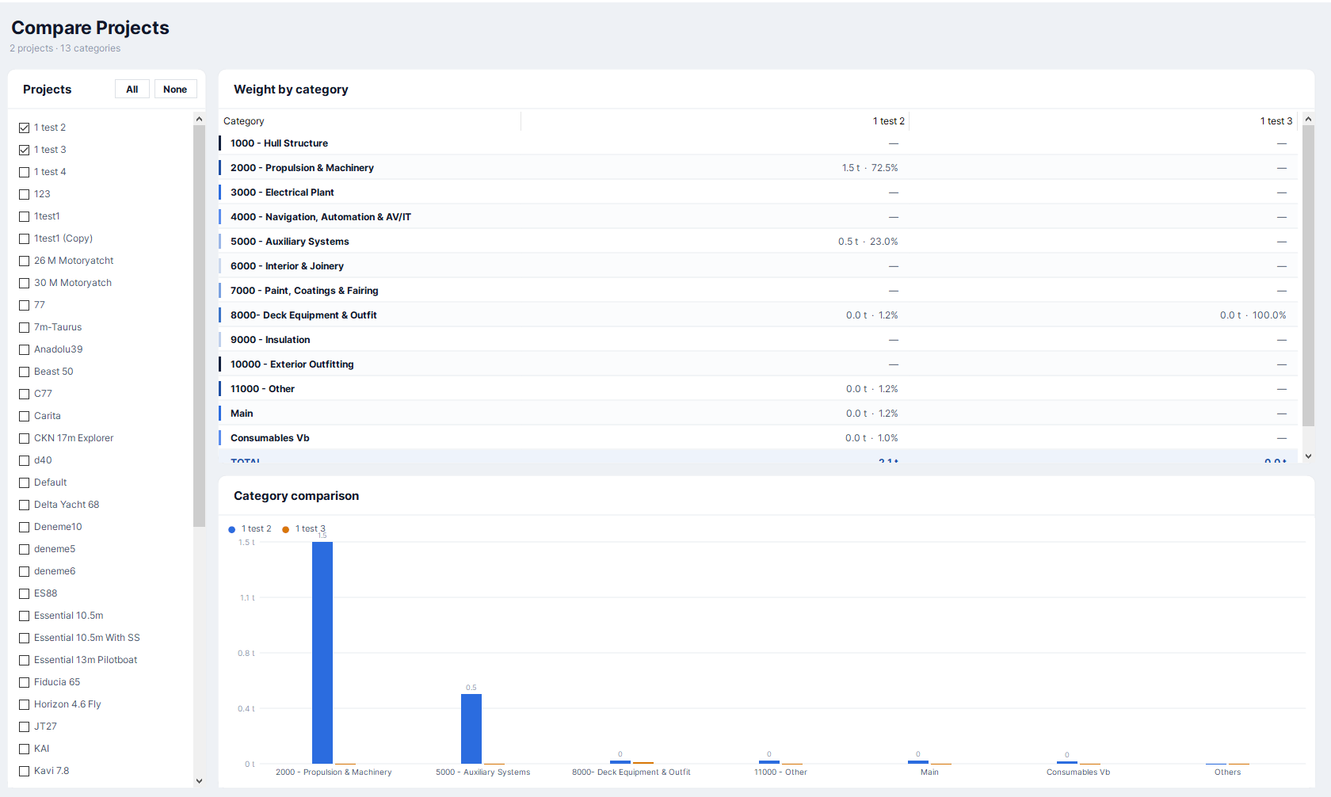Check the Essential 13m Pilotboat checkbox
1331x797 pixels.
coord(25,660)
